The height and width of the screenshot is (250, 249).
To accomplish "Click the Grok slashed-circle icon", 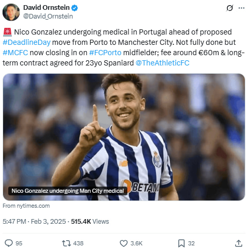I will click(x=229, y=8).
